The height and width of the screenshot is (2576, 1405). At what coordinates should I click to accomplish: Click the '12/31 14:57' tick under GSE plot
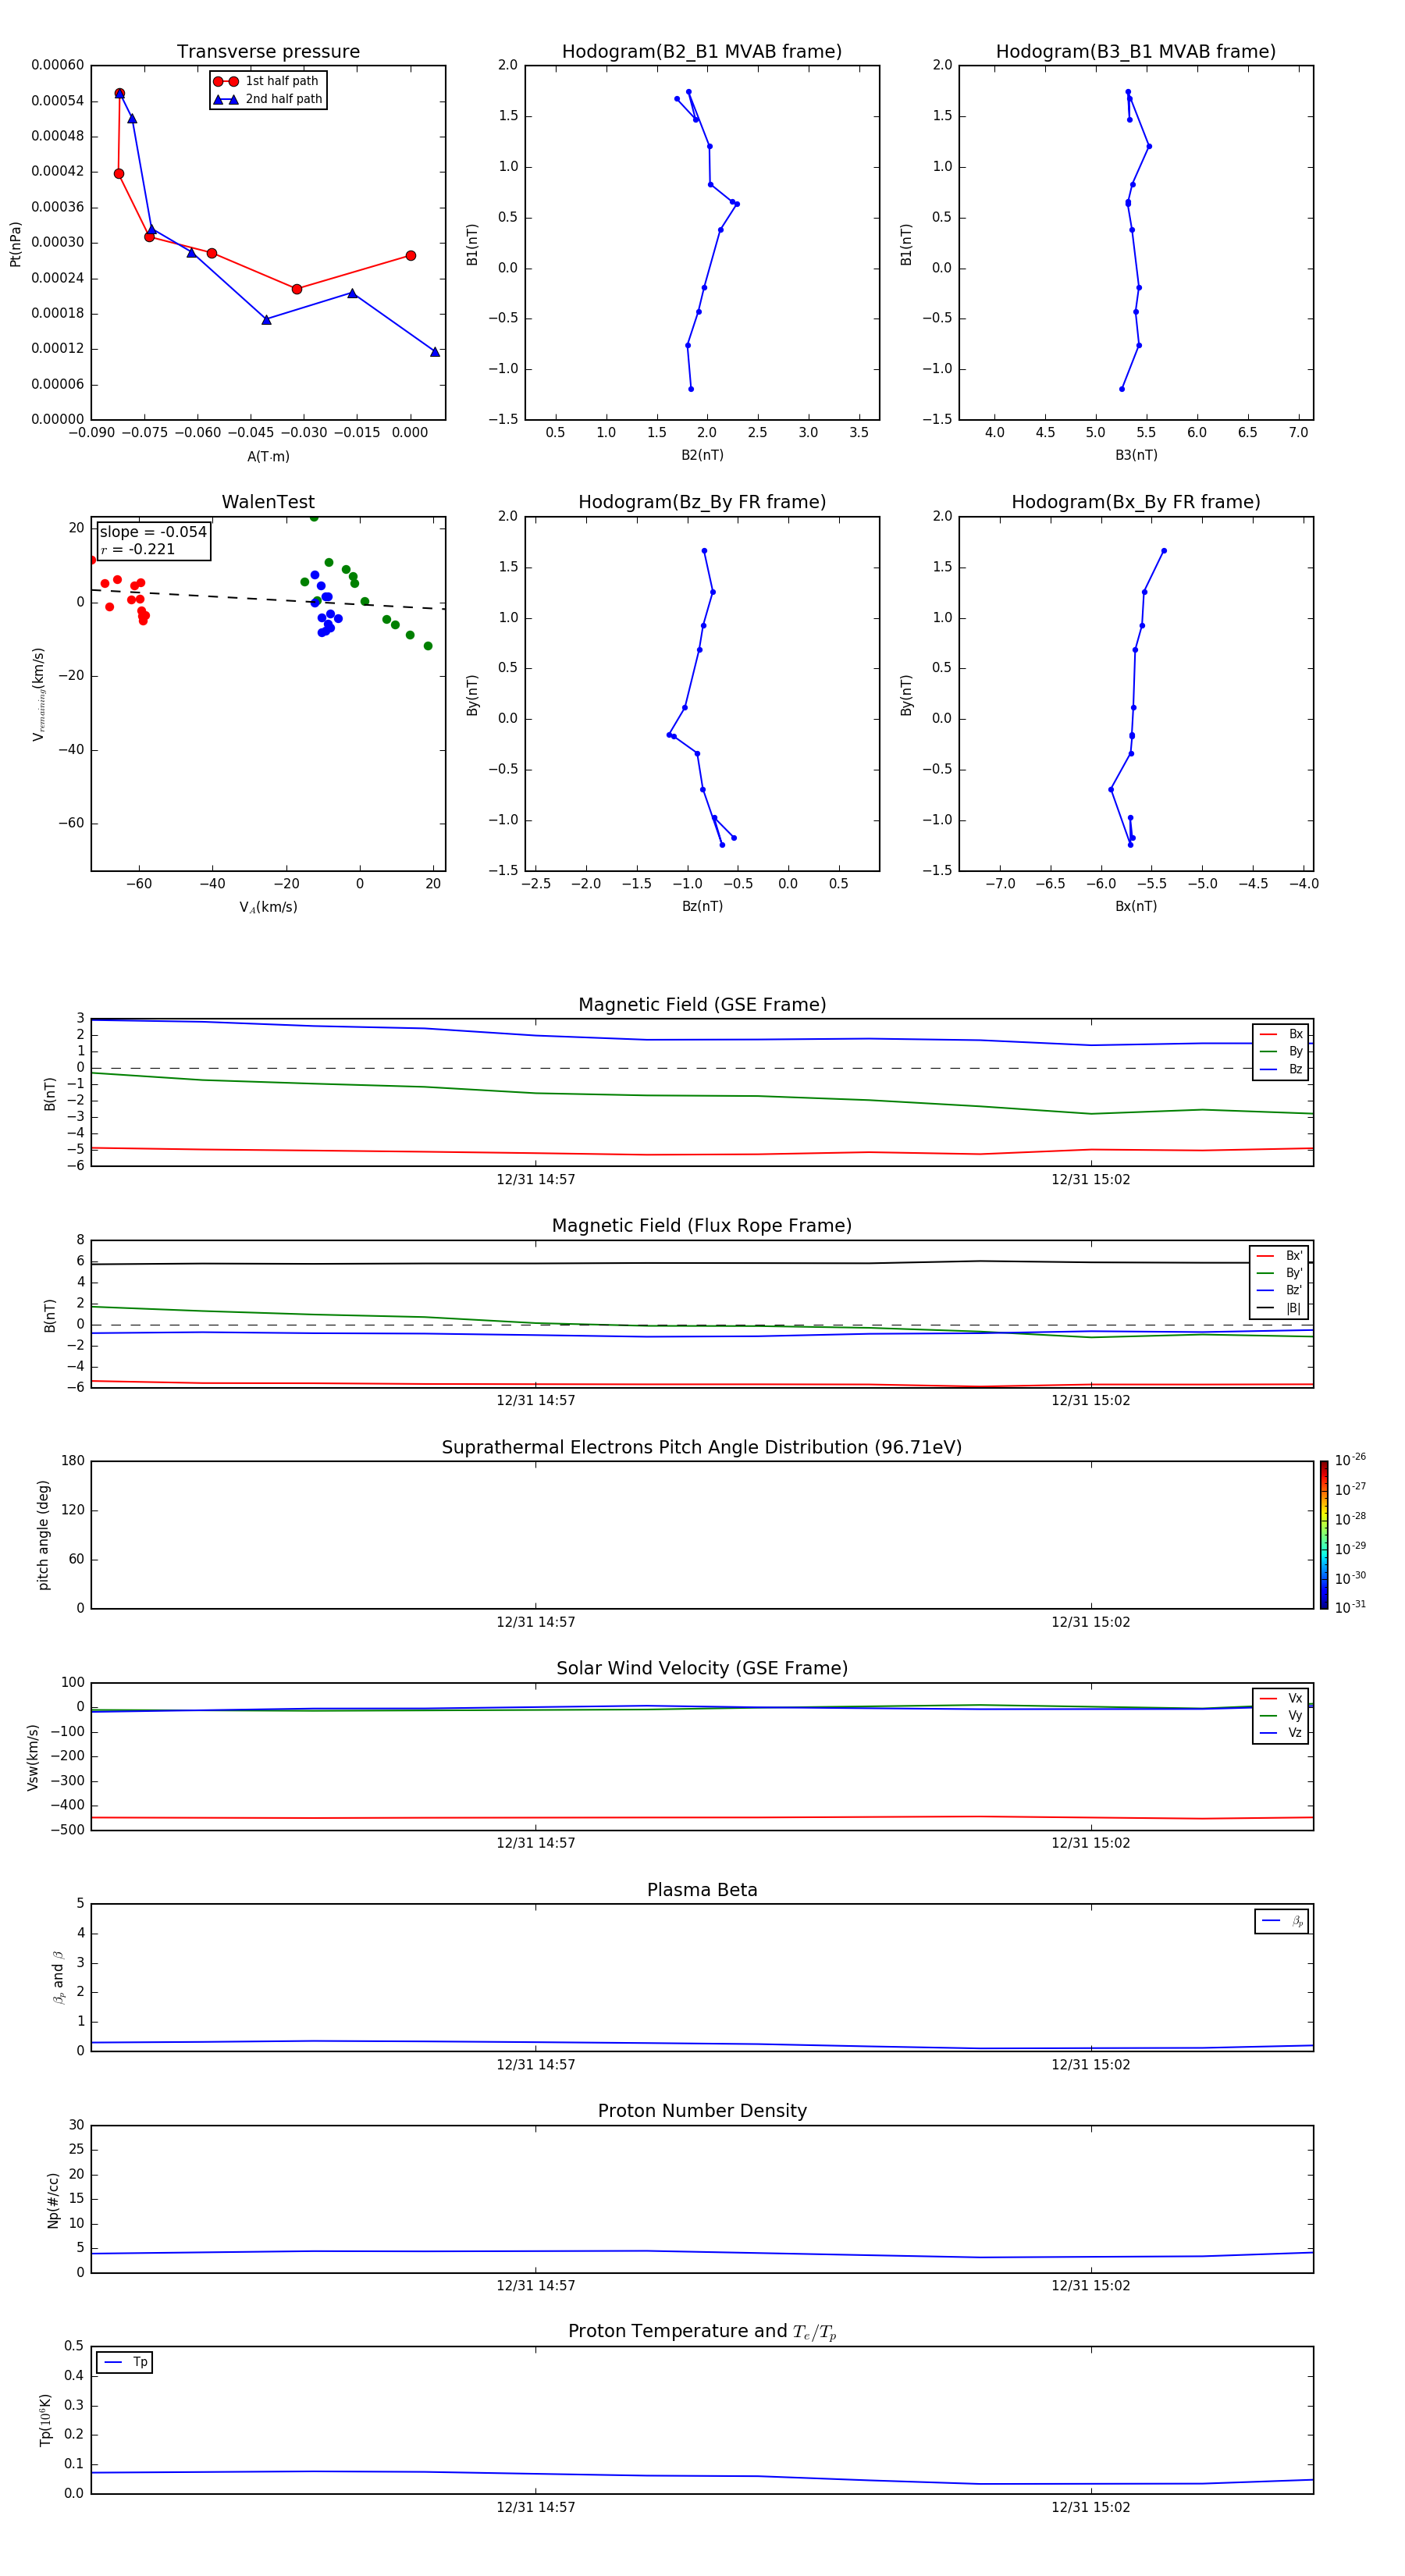[536, 1180]
